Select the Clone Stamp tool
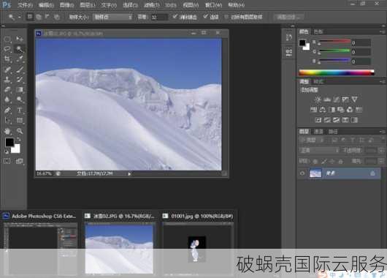The width and height of the screenshot is (387, 278). (7, 80)
